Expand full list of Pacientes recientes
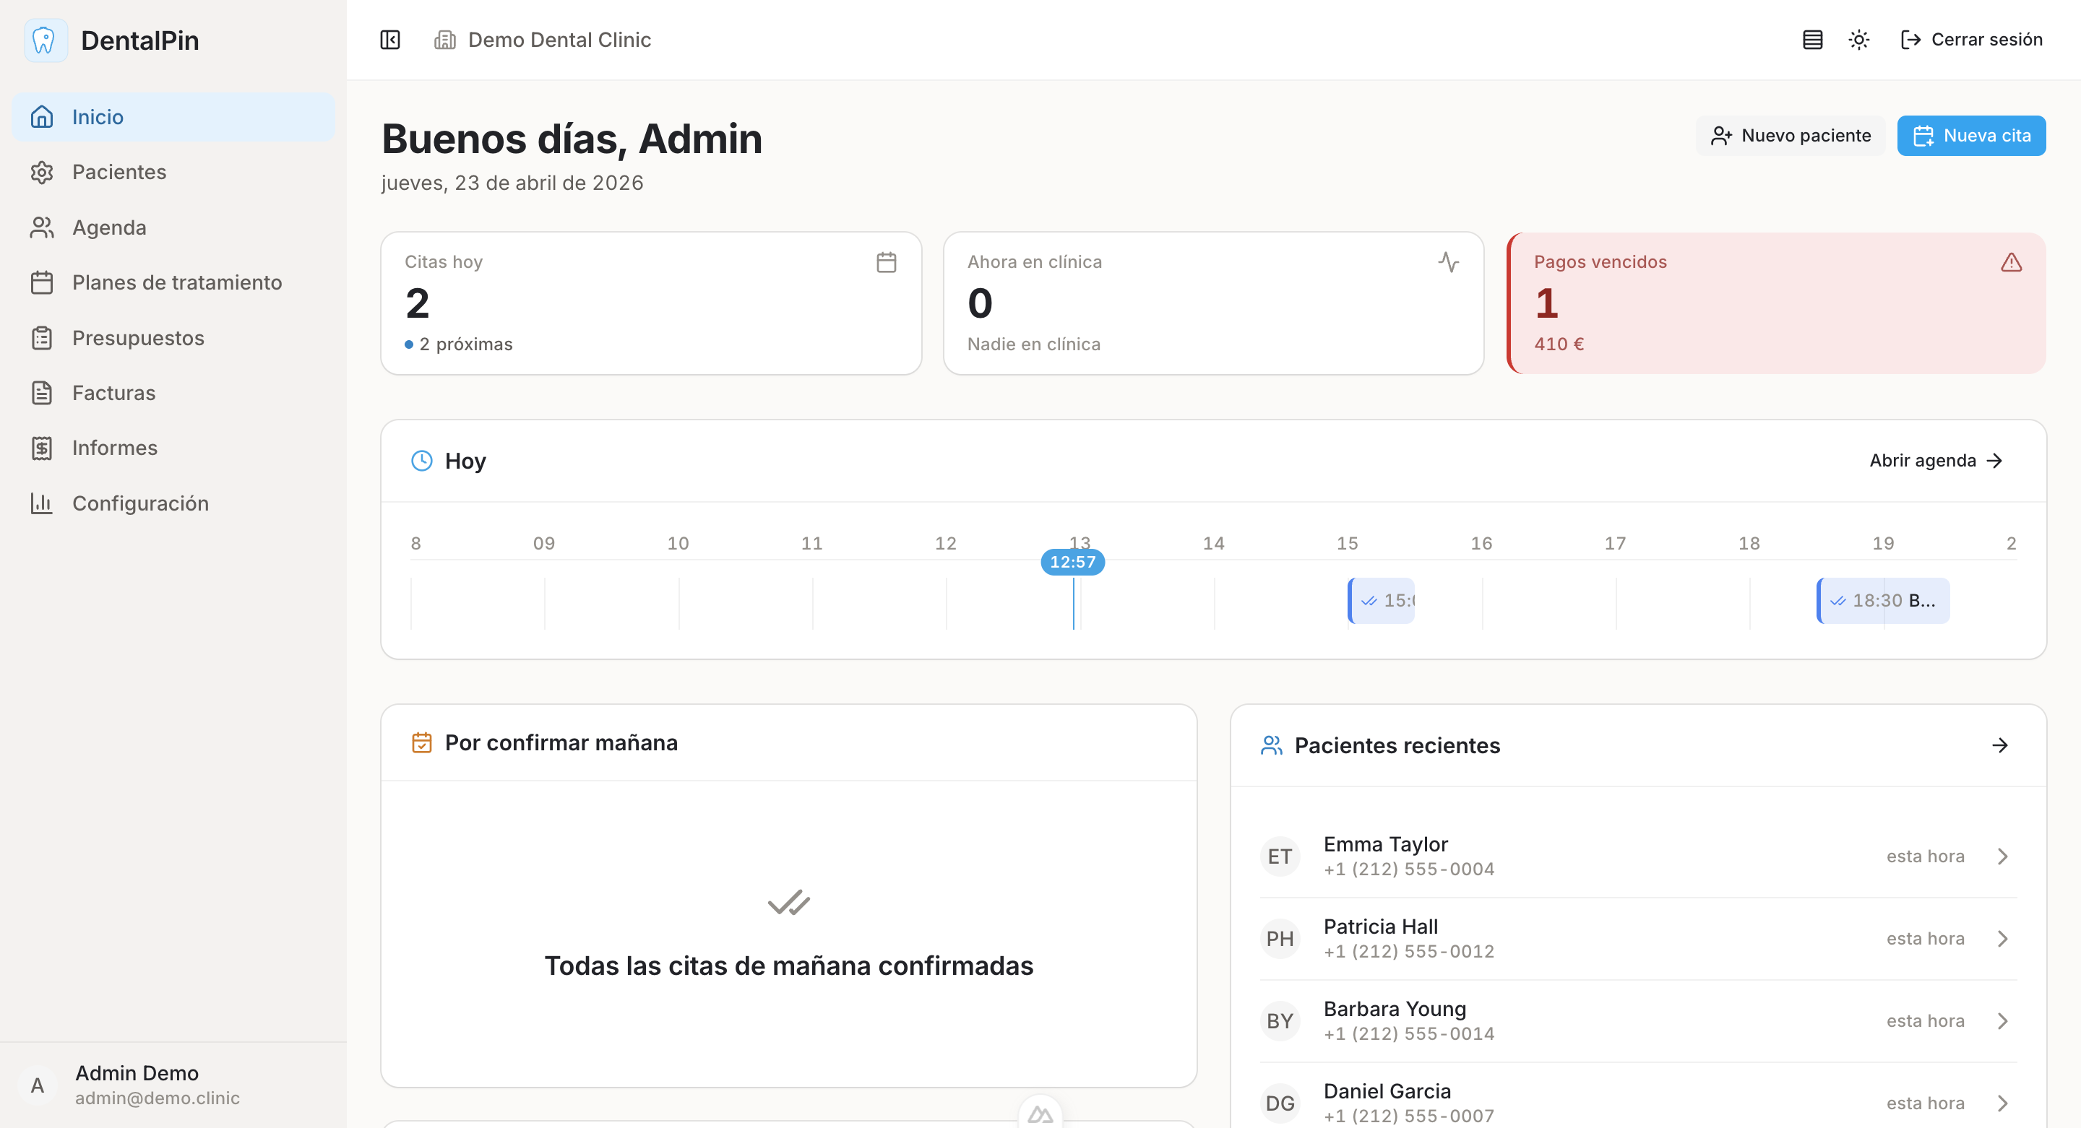 pos(2001,745)
